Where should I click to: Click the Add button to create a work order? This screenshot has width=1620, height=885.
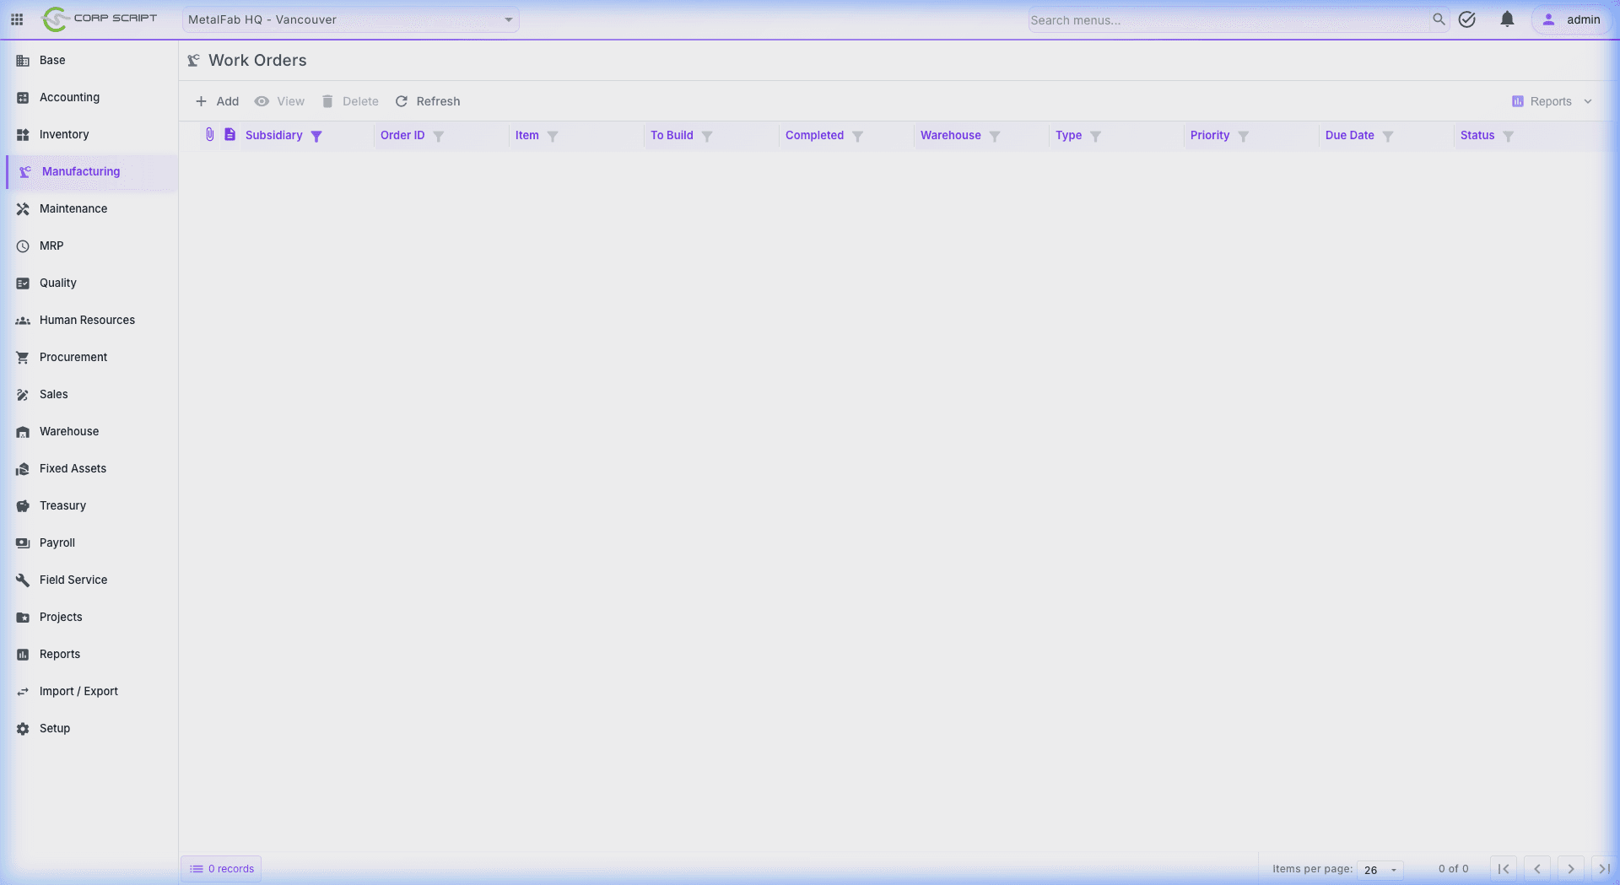click(x=217, y=101)
